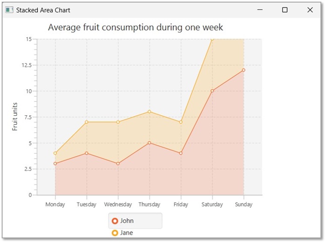Select John's Thursday data point
326x243 pixels.
coord(149,143)
